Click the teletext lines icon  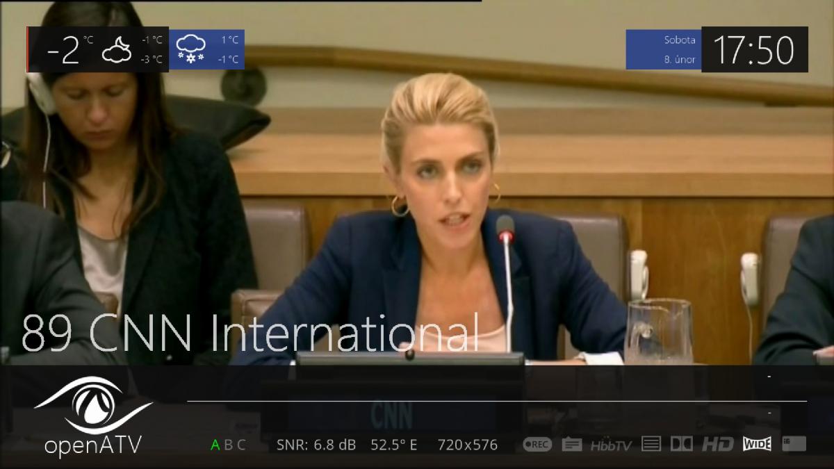tap(651, 445)
